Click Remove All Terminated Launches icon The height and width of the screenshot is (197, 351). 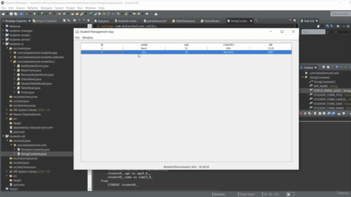309,113
